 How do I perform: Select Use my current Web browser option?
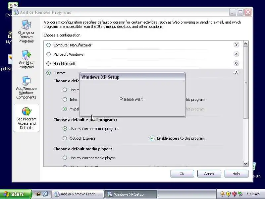point(65,90)
